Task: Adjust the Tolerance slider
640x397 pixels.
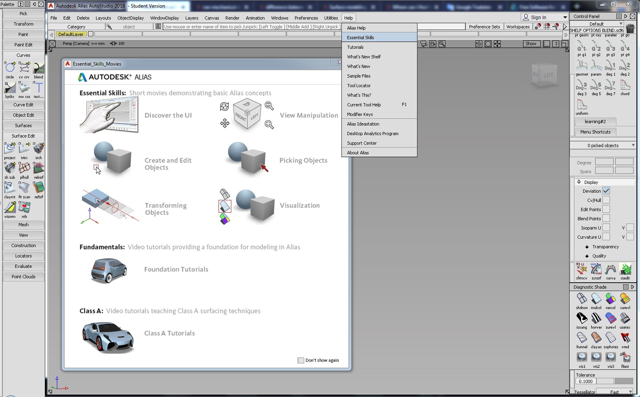Action: (614, 381)
